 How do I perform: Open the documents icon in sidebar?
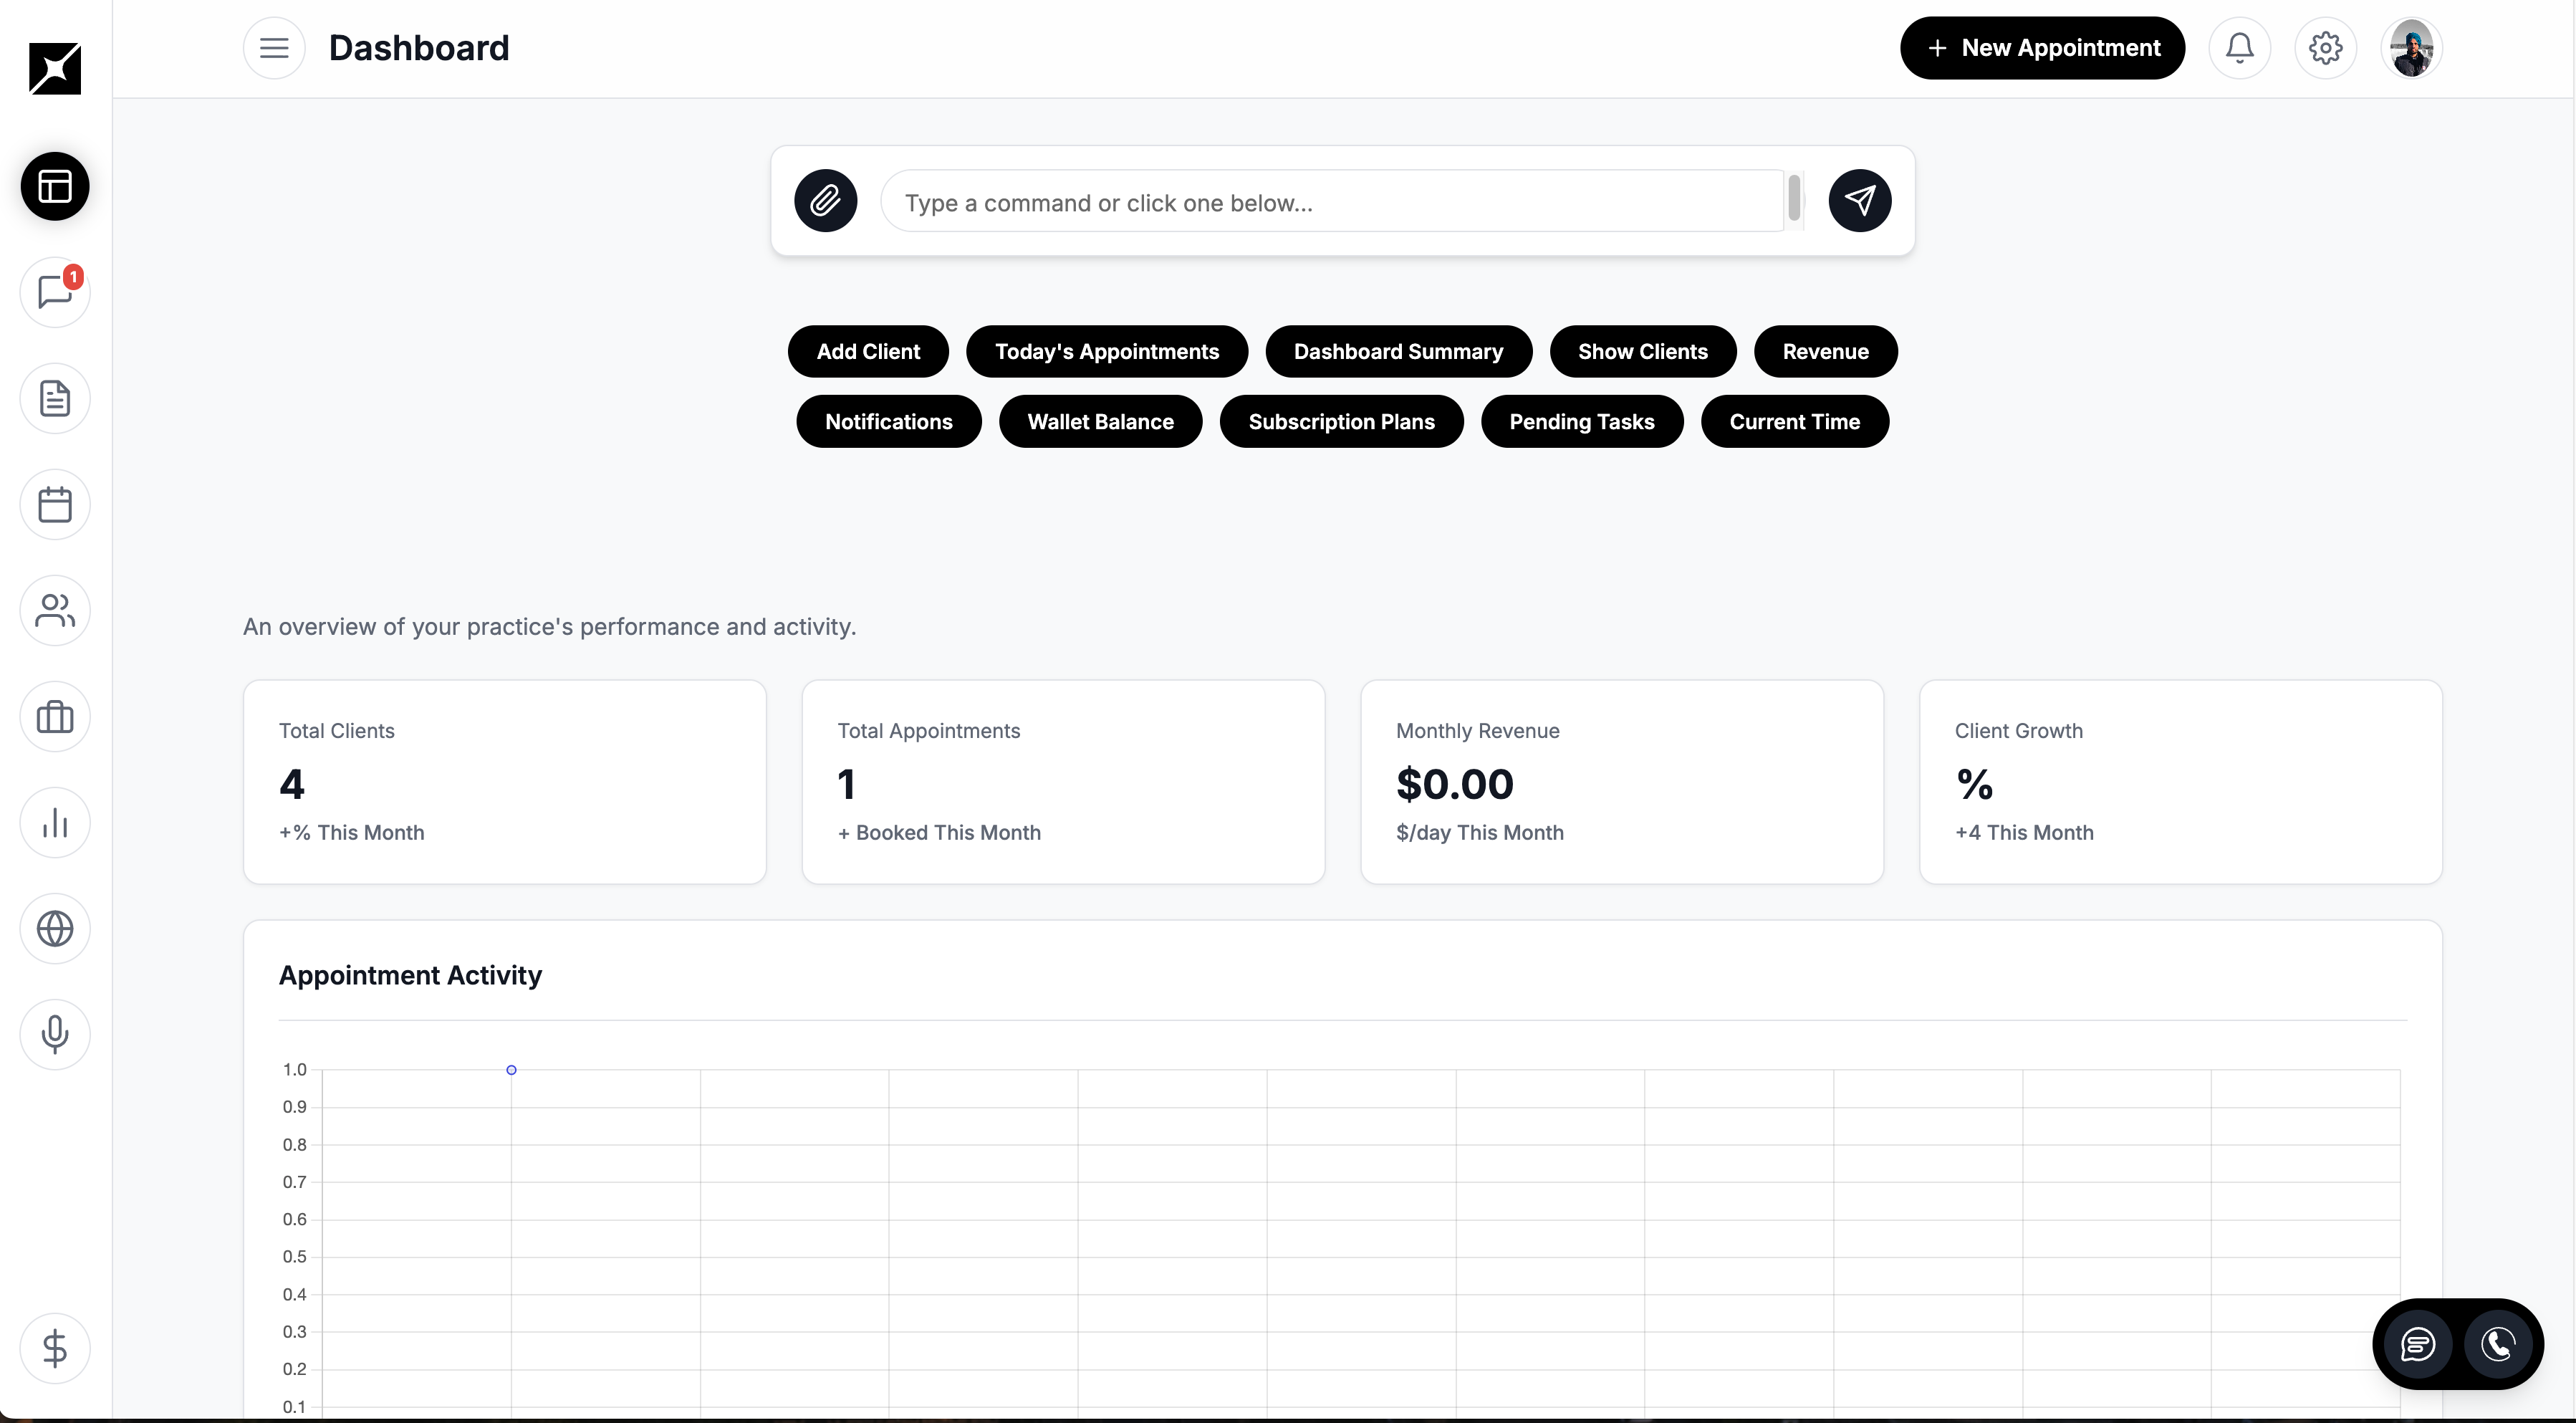pyautogui.click(x=55, y=399)
